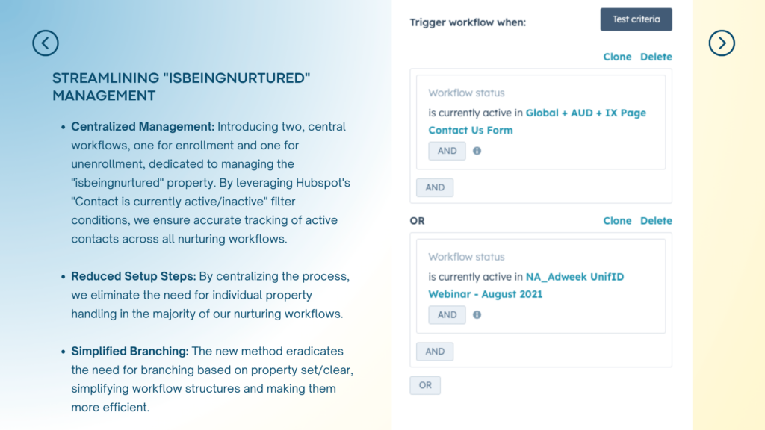
Task: Click AND inside the Global AUD filter card
Action: [447, 151]
